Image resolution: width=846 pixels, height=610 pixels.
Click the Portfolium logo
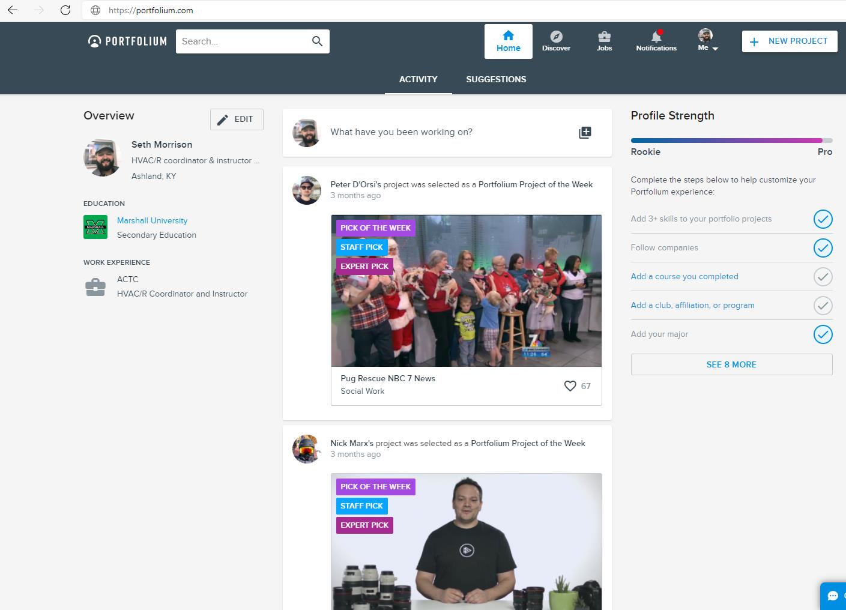point(127,41)
